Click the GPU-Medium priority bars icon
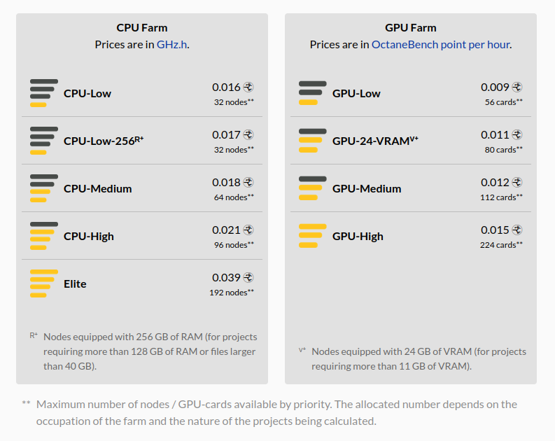This screenshot has width=555, height=441. pos(313,188)
